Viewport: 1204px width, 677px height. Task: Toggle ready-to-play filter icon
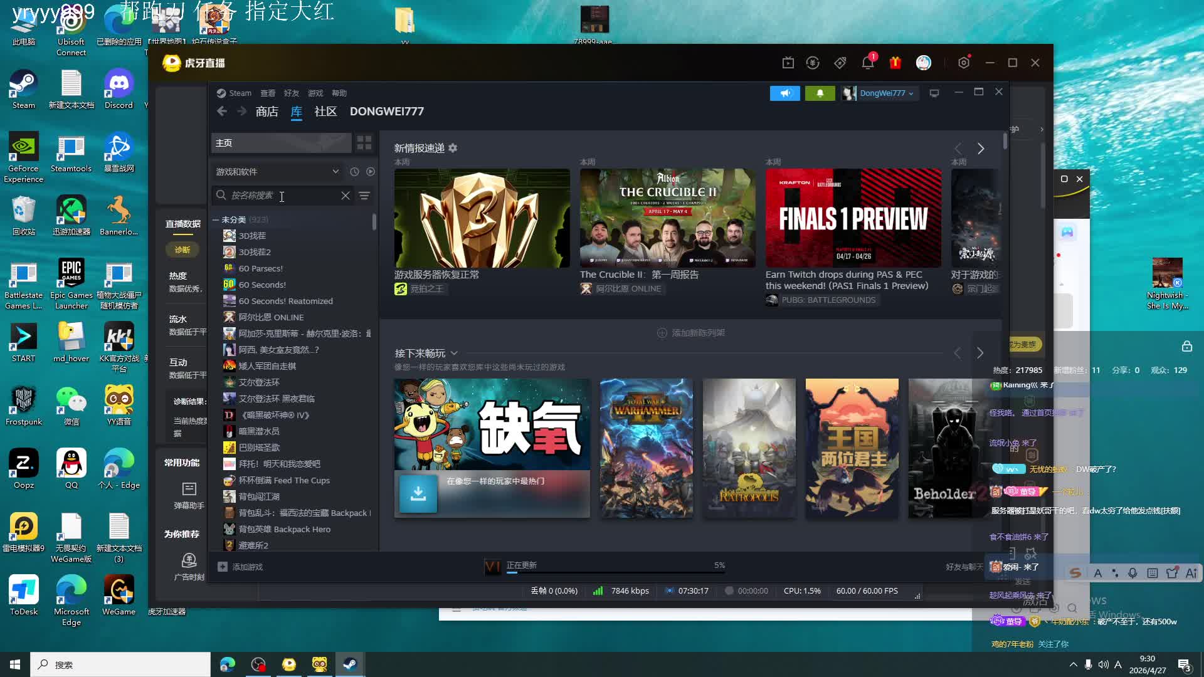371,172
